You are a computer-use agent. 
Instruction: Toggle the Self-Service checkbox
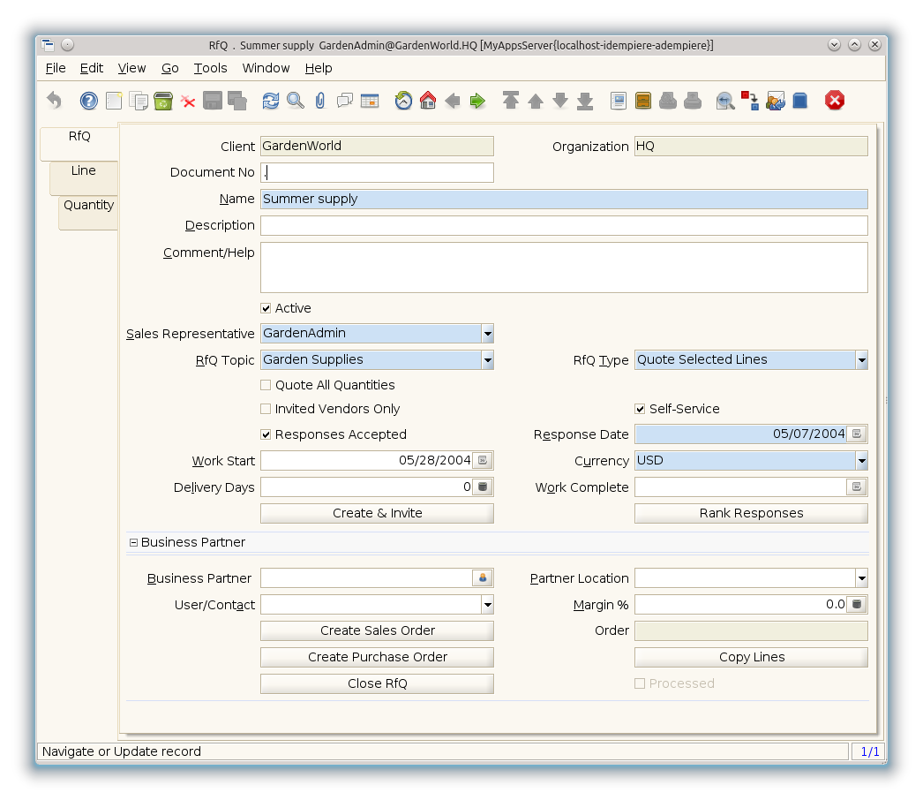640,409
